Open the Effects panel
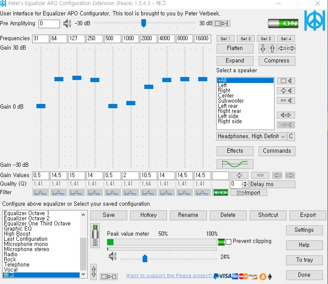This screenshot has width=328, height=284. coord(235,151)
